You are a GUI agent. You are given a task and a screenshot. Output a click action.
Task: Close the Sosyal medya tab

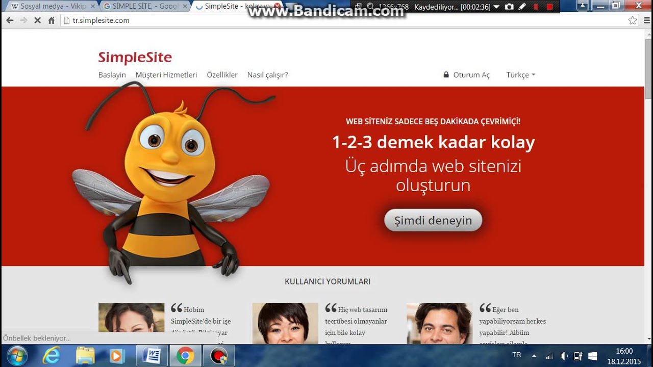click(92, 7)
